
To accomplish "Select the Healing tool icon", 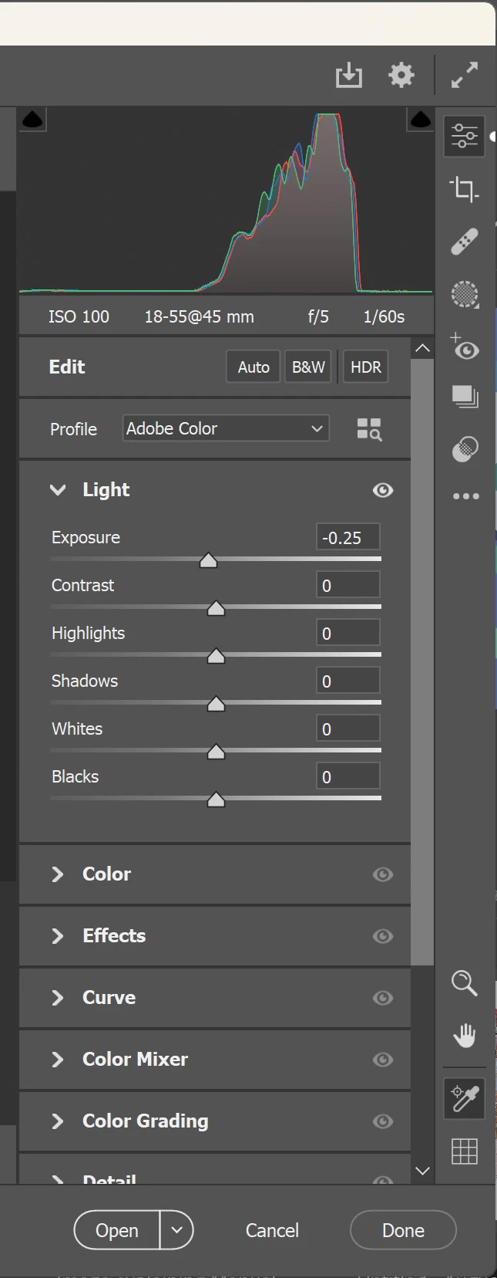I will pyautogui.click(x=464, y=242).
